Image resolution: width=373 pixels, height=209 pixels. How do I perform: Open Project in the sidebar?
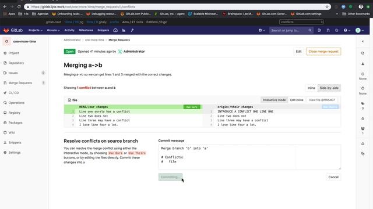click(x=13, y=53)
